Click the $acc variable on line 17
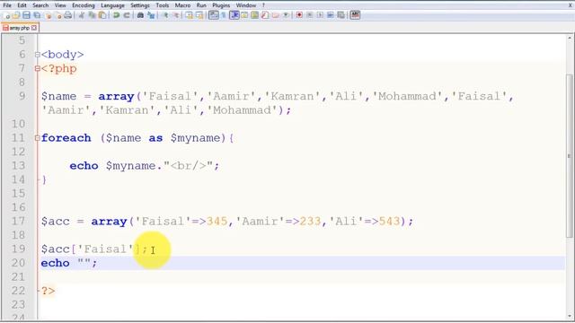 (56, 222)
